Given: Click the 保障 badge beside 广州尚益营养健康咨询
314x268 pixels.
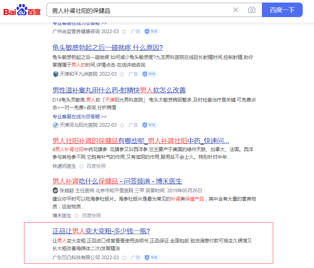Looking at the screenshot, I should click(x=152, y=32).
